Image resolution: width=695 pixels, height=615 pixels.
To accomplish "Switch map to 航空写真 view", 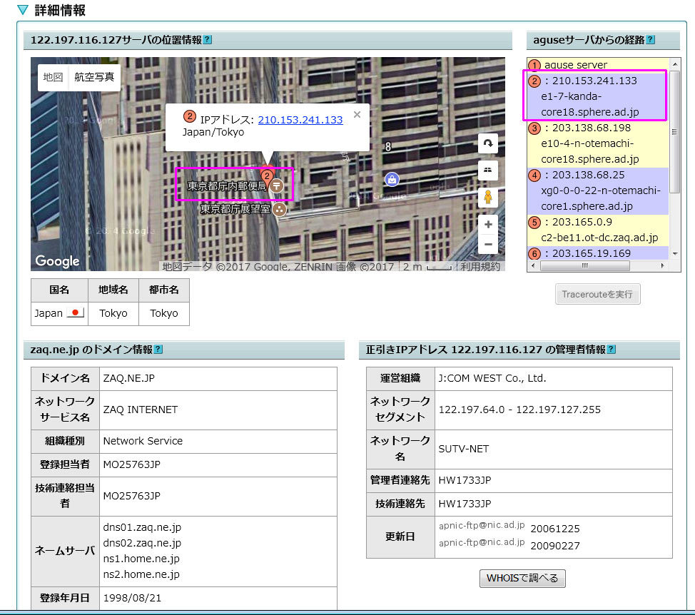I will [x=94, y=78].
